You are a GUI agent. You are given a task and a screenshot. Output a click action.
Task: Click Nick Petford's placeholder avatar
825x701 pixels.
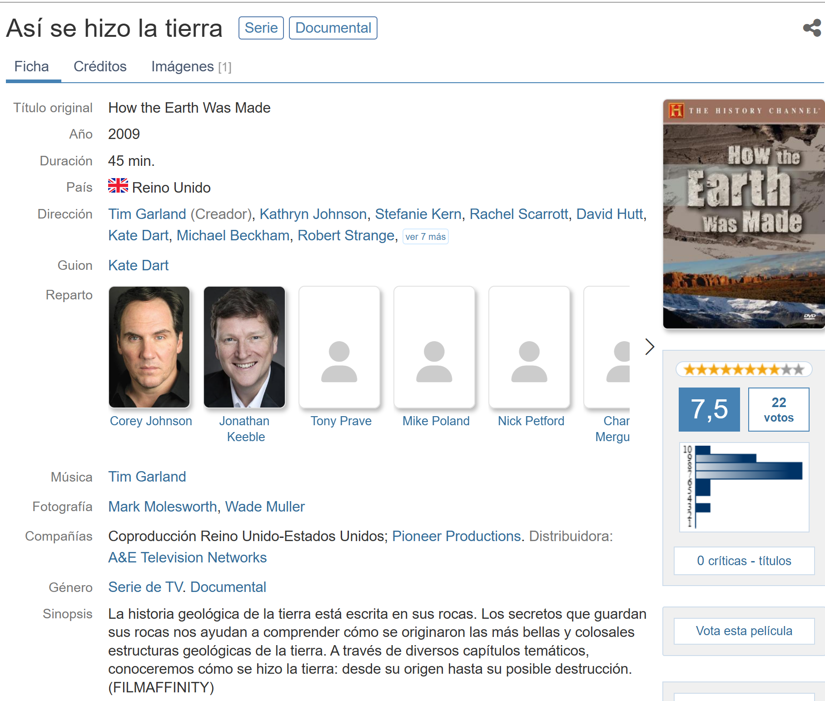point(529,348)
